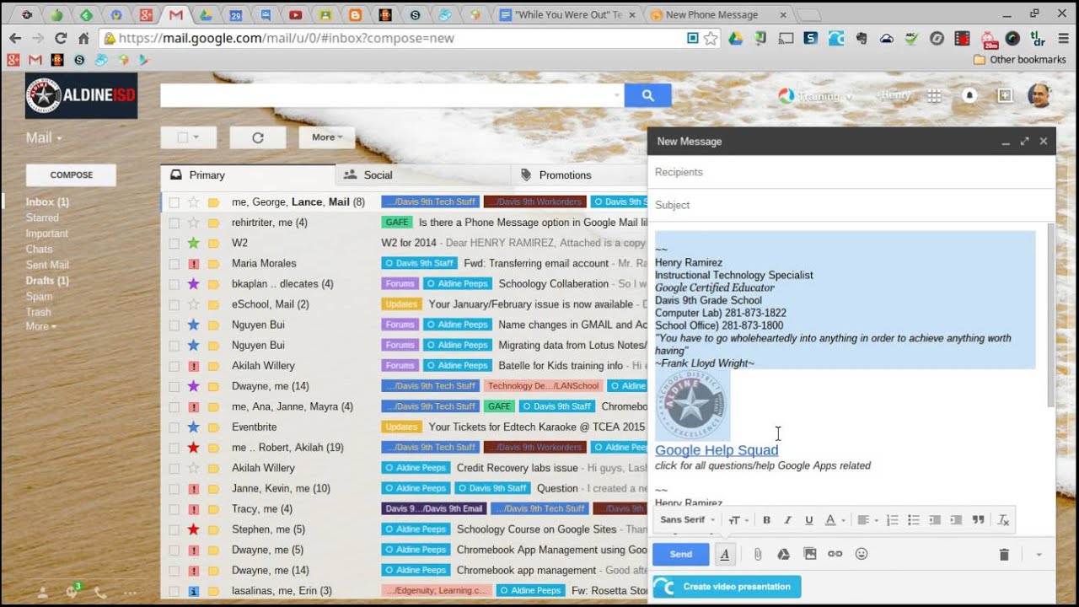
Task: Switch to the Primary tab
Action: pos(248,175)
